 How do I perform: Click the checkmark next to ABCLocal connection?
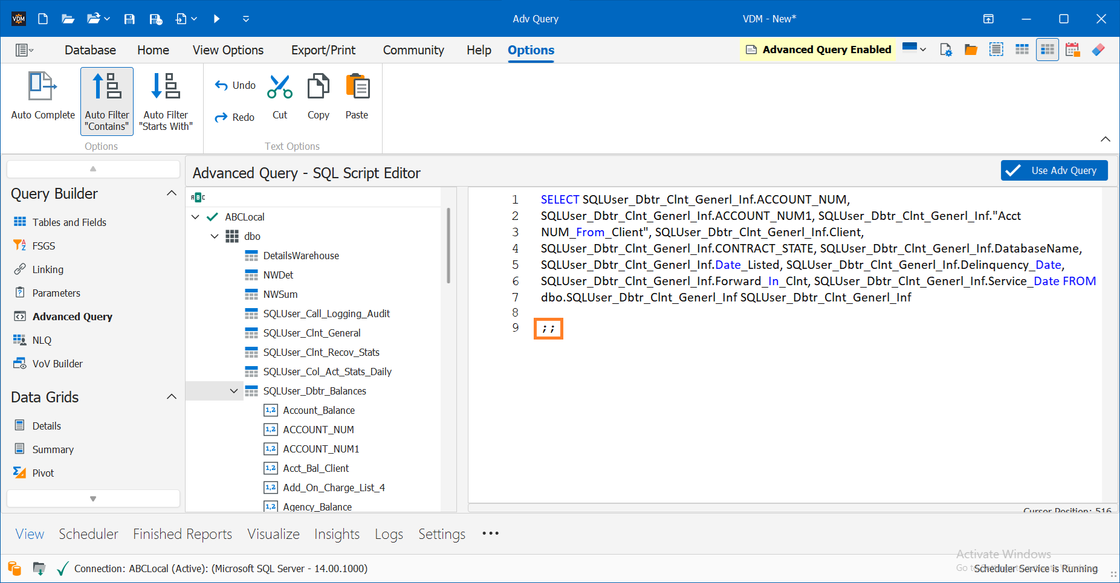pos(211,216)
